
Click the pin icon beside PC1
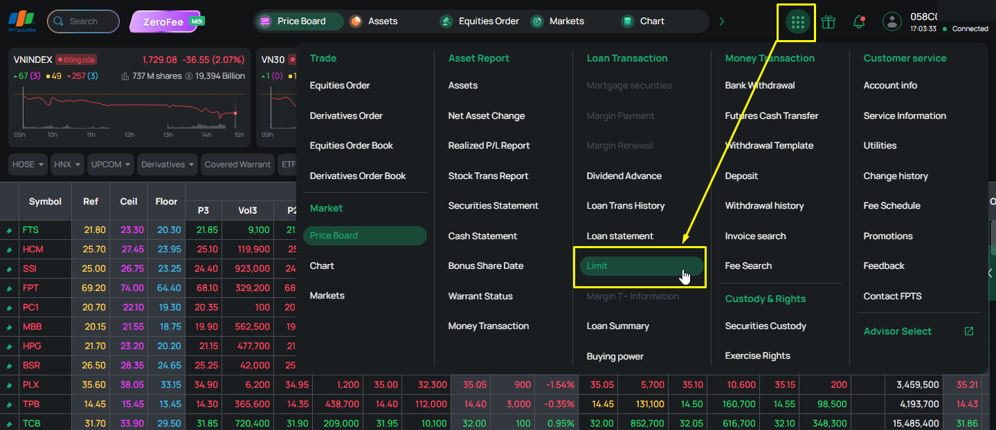10,308
